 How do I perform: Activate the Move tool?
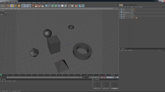pos(9,6)
